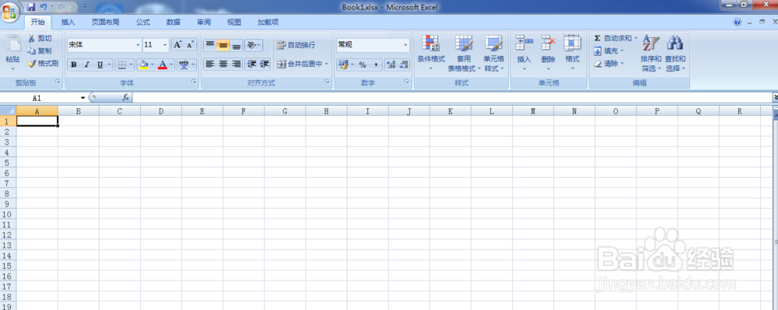Apply the yellow fill color bucket

[x=144, y=64]
